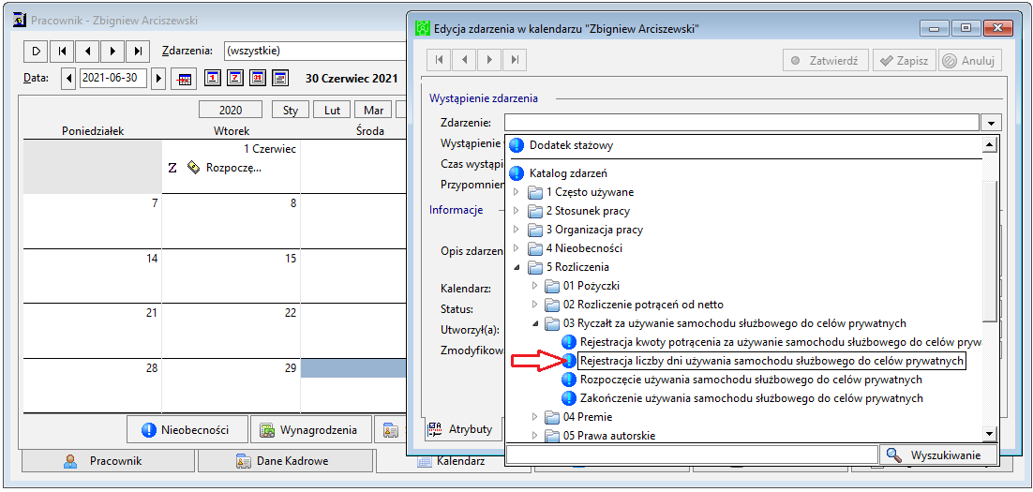Select Rejestracja liczby dni używania samochodu służbowego
Screen dimensions: 1033x492
point(771,361)
